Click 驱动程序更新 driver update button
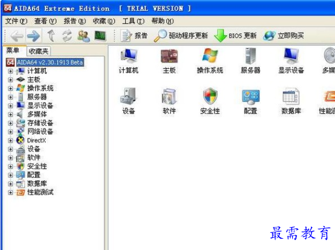Viewport: 335px width, 250px height. (x=181, y=36)
